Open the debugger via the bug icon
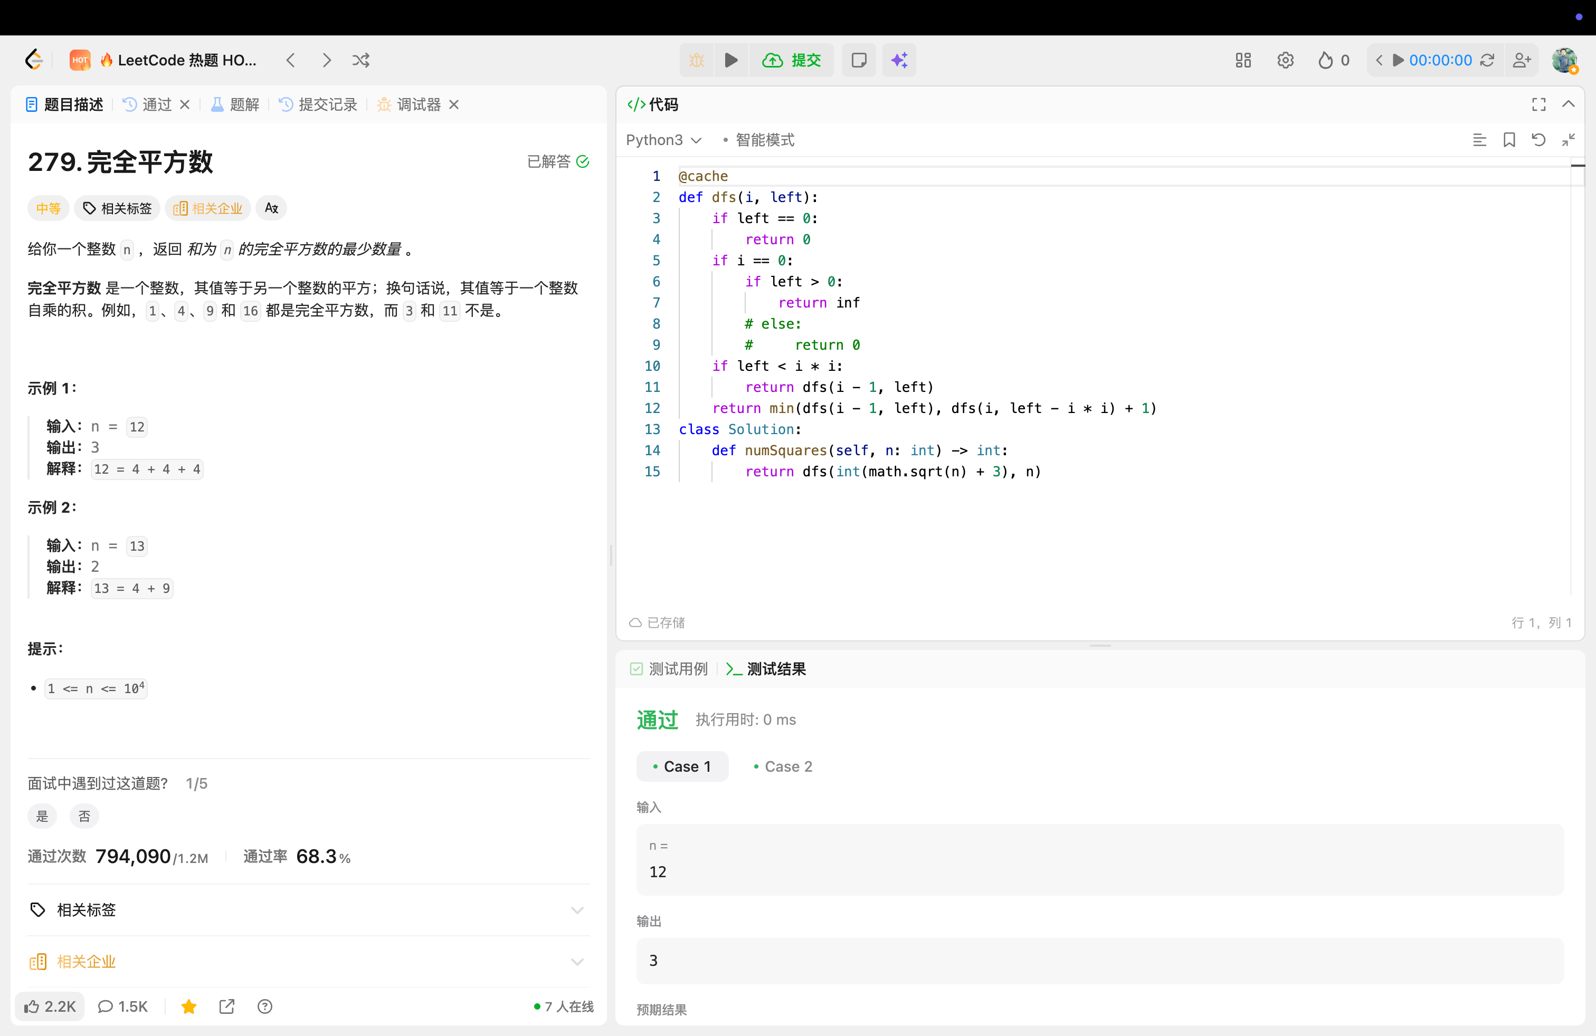The height and width of the screenshot is (1036, 1596). coord(696,60)
